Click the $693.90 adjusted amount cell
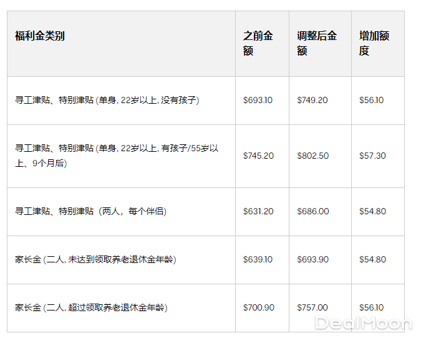Image resolution: width=421 pixels, height=338 pixels. click(x=313, y=259)
